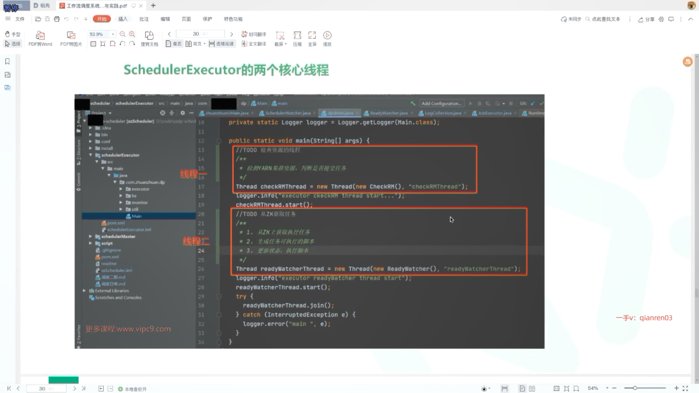Image resolution: width=699 pixels, height=393 pixels.
Task: Open the thumbnail panel in left sidebar
Action: (7, 75)
